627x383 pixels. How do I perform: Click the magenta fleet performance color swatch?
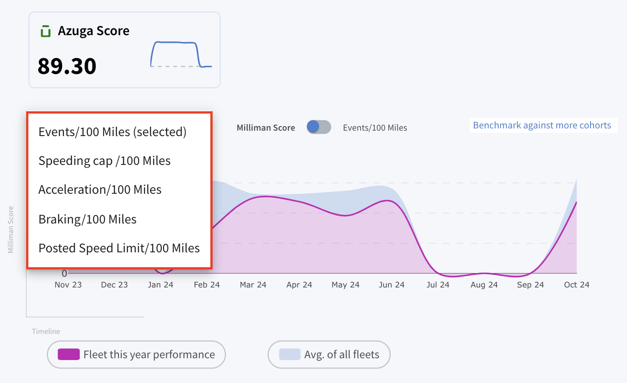coord(69,355)
